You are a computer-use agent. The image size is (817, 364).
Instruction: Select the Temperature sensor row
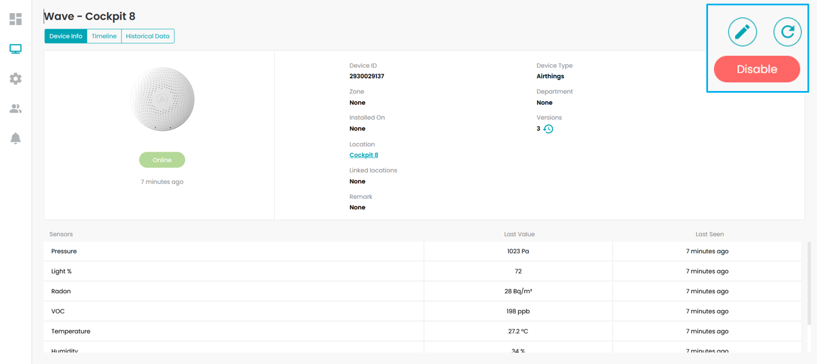pos(422,331)
